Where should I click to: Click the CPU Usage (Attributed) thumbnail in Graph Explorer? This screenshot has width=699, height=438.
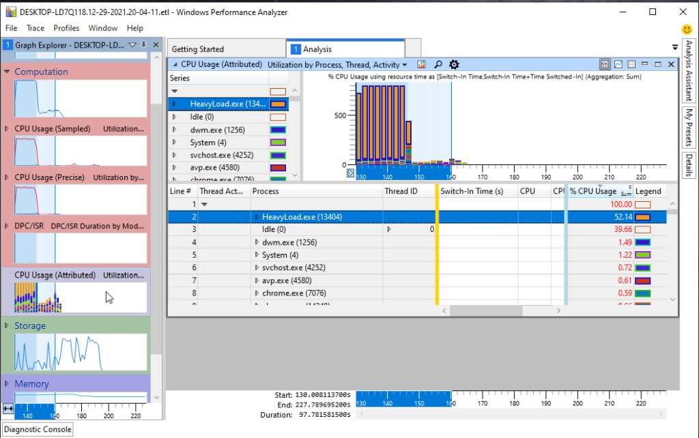pos(81,297)
